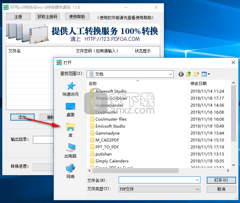Create a new folder icon
The width and height of the screenshot is (240, 203).
[x=196, y=74]
